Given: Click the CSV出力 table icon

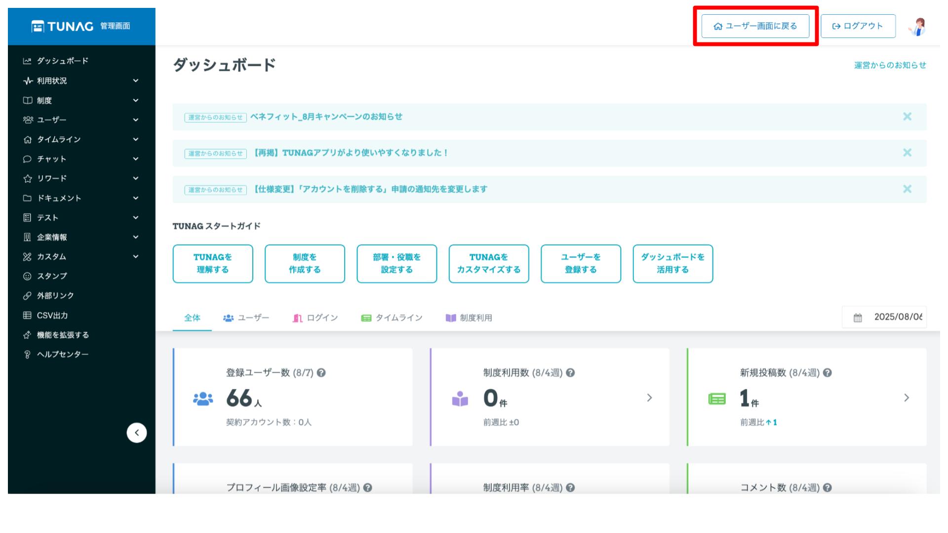Looking at the screenshot, I should pos(27,315).
